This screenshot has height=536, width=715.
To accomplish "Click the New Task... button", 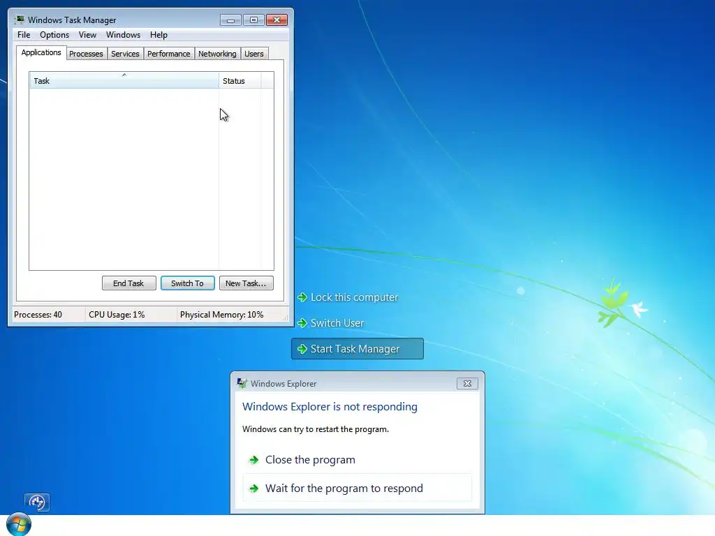I will coord(246,283).
